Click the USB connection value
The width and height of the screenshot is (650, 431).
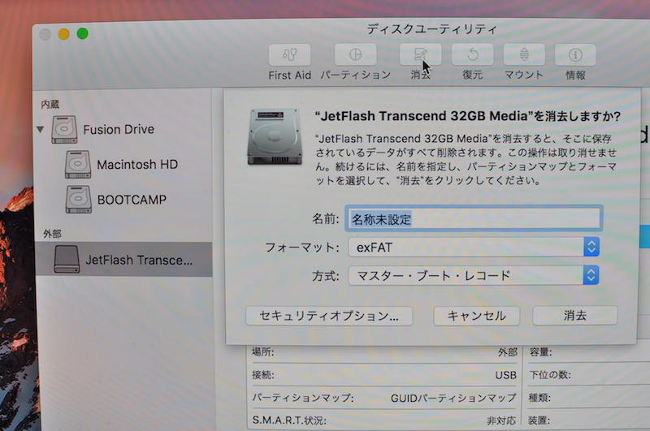coord(505,375)
